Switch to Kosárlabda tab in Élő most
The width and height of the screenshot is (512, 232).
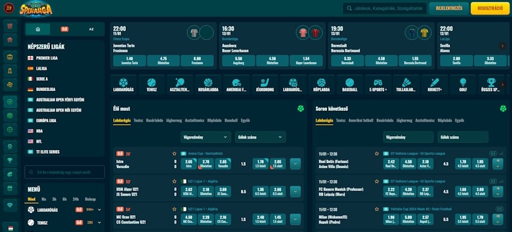[155, 121]
